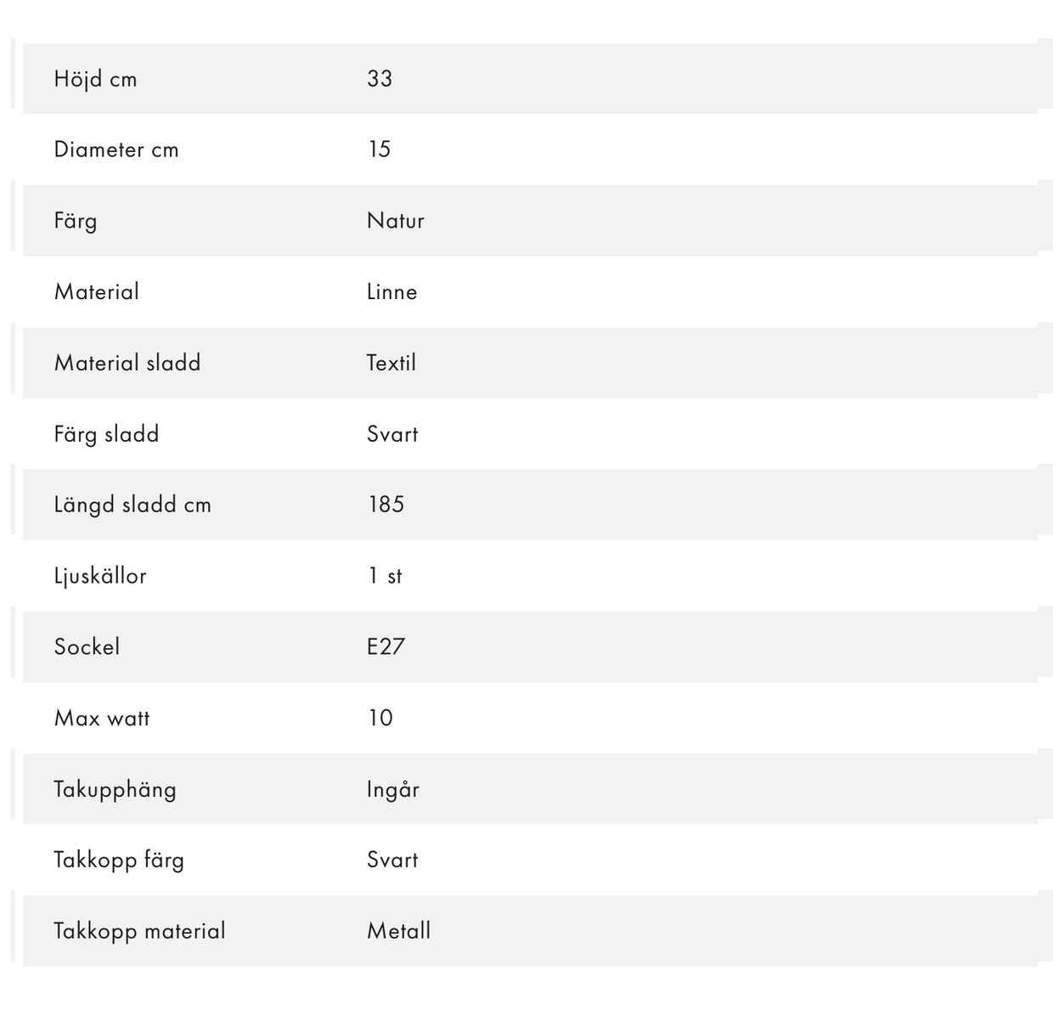Click the Färg sladd label
Screen dimensions: 1053x1027
point(106,434)
